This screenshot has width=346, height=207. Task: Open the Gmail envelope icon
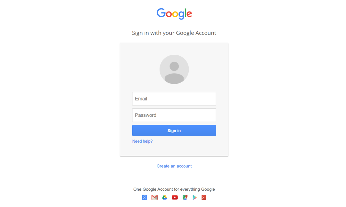click(154, 197)
